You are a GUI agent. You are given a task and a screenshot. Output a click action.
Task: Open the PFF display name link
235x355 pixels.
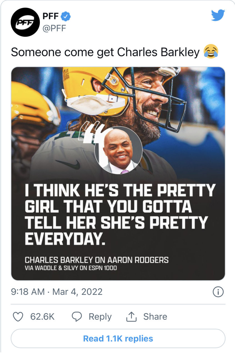[50, 17]
